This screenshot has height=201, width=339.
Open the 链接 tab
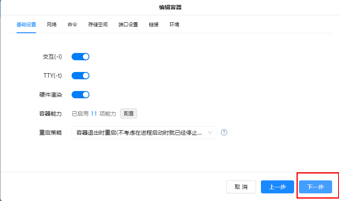[x=154, y=25]
